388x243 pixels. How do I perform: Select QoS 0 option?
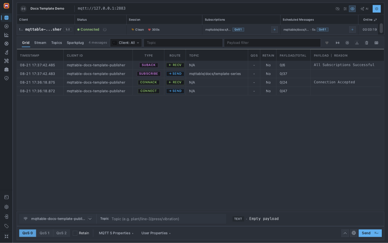pyautogui.click(x=27, y=233)
